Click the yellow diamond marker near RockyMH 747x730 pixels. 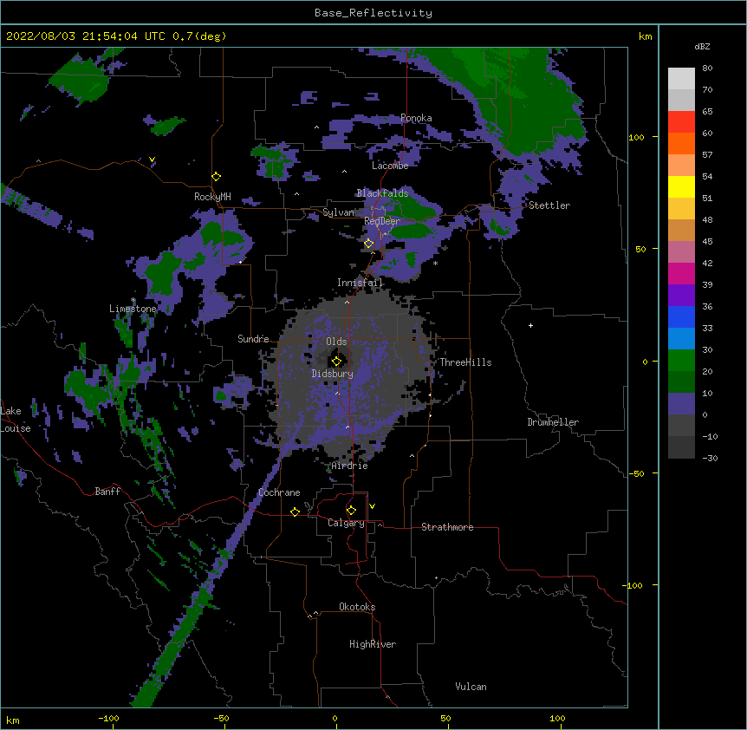click(216, 177)
